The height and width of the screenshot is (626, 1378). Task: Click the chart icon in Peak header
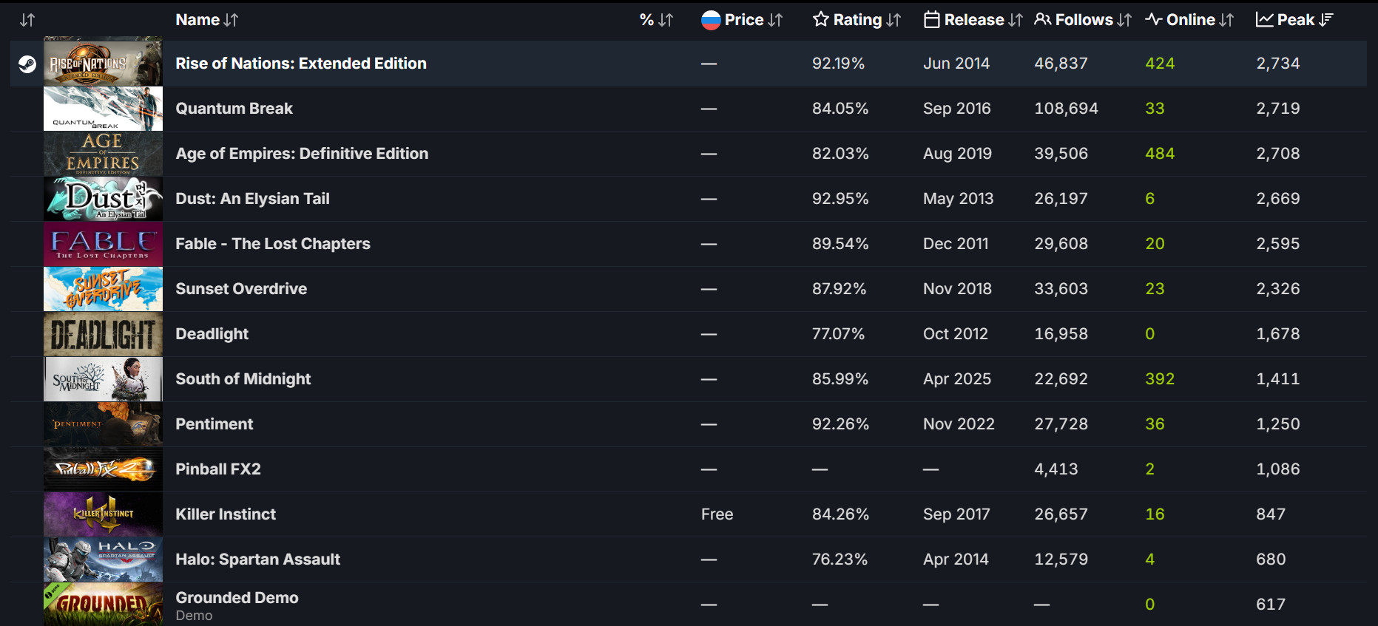(1264, 20)
